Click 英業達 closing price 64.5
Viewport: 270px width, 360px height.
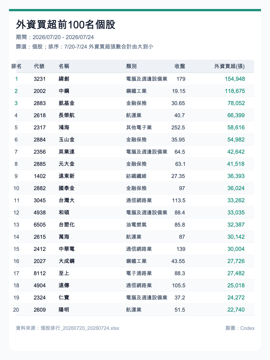180,152
